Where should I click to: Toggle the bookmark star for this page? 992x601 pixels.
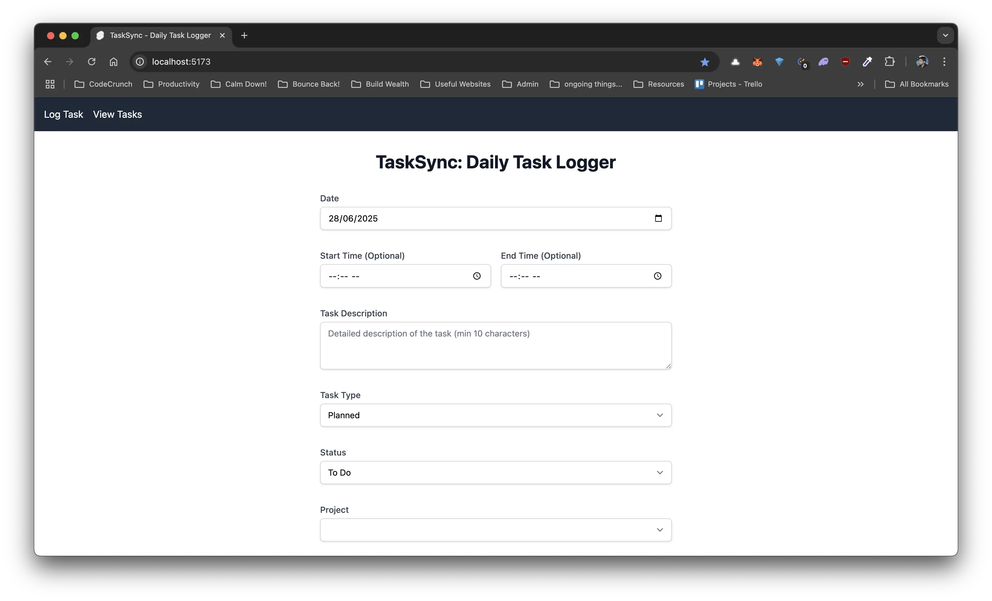pyautogui.click(x=705, y=62)
